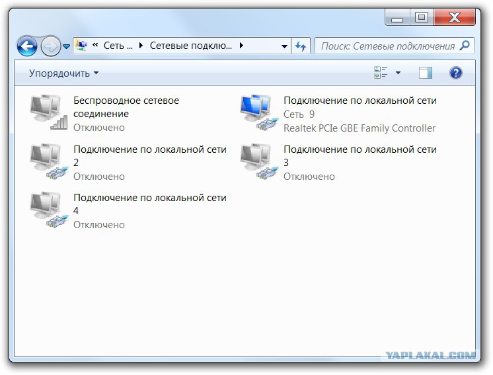Click the 'Подключение по локальной сети 2' label
Viewport: 493px width, 375px height.
(x=150, y=155)
